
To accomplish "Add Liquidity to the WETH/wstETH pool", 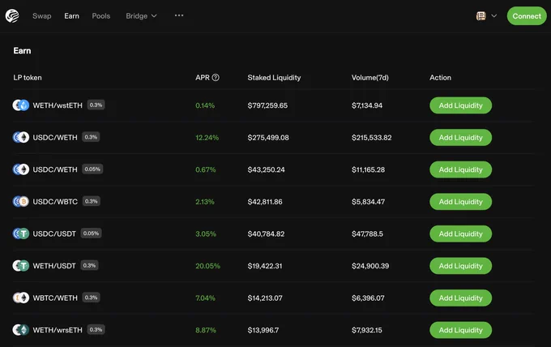I will click(x=460, y=105).
